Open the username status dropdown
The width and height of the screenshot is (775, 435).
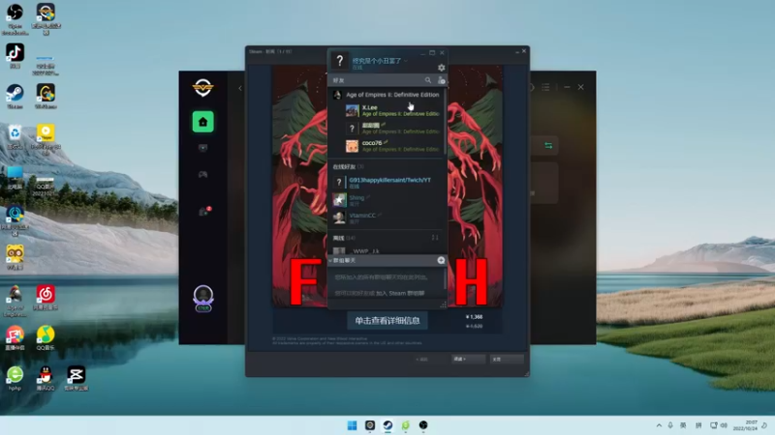tap(405, 61)
